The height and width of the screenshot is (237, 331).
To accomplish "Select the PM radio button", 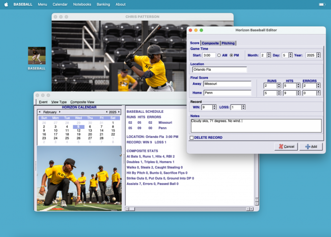I will (231, 55).
